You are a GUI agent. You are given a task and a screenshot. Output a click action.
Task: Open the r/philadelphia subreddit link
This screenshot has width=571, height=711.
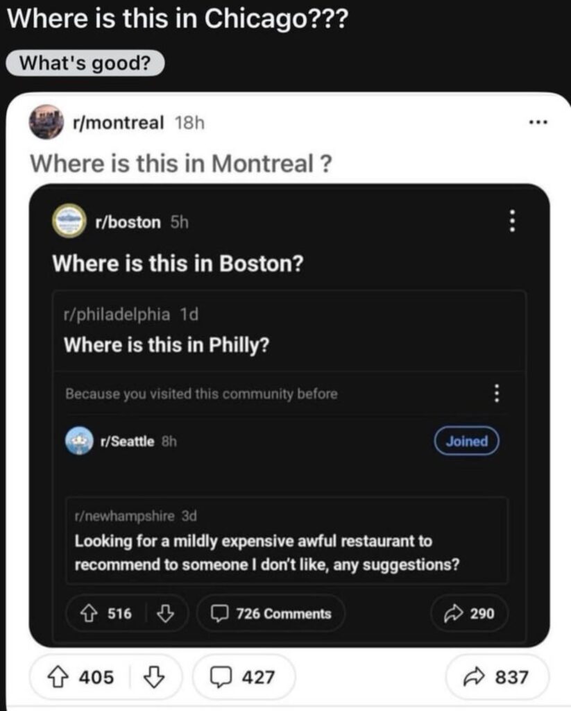[117, 314]
